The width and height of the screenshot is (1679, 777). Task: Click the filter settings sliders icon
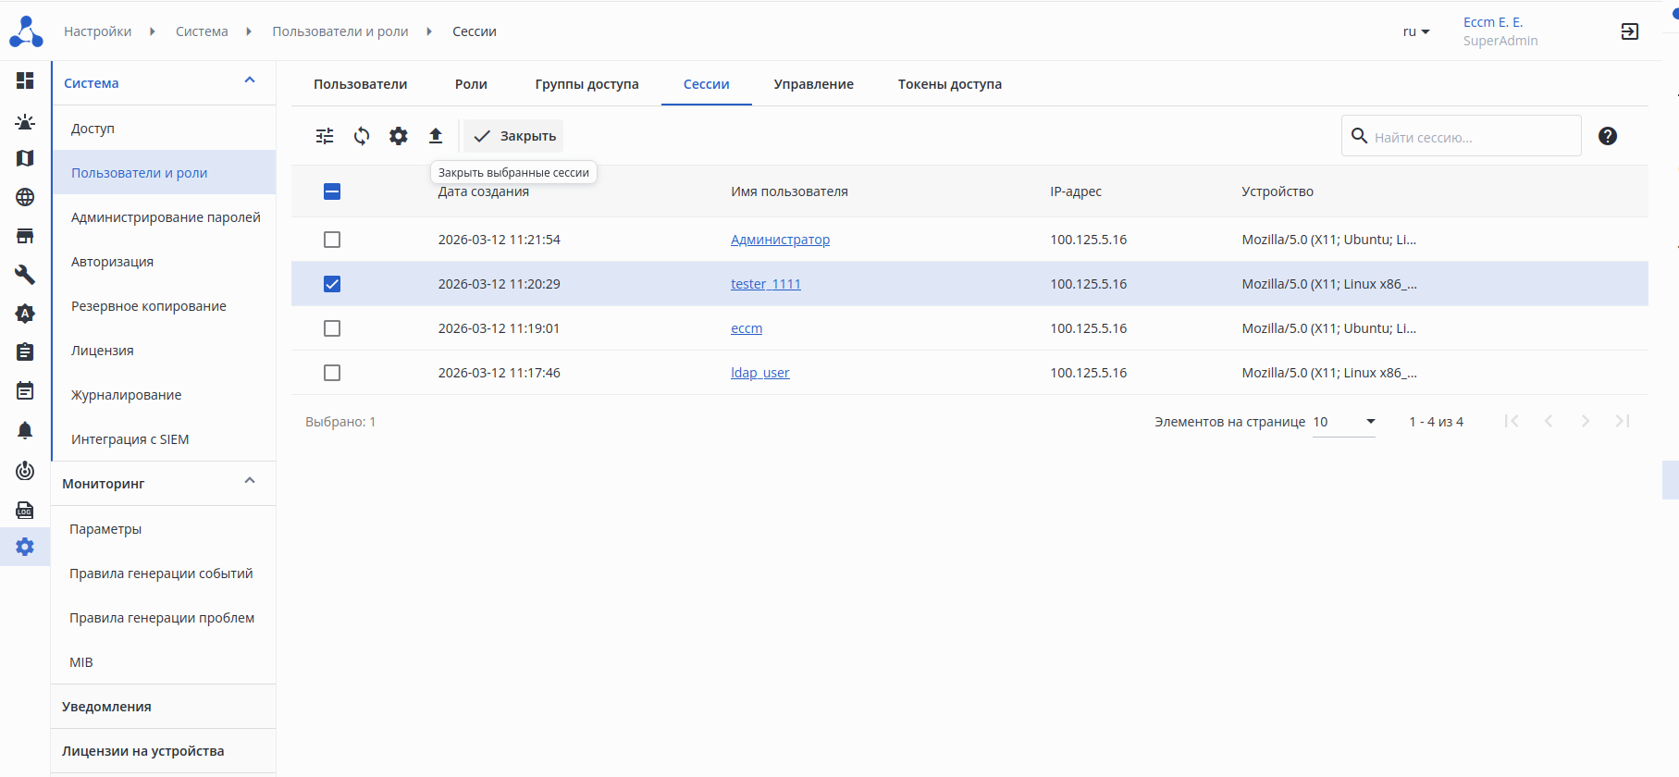[325, 136]
